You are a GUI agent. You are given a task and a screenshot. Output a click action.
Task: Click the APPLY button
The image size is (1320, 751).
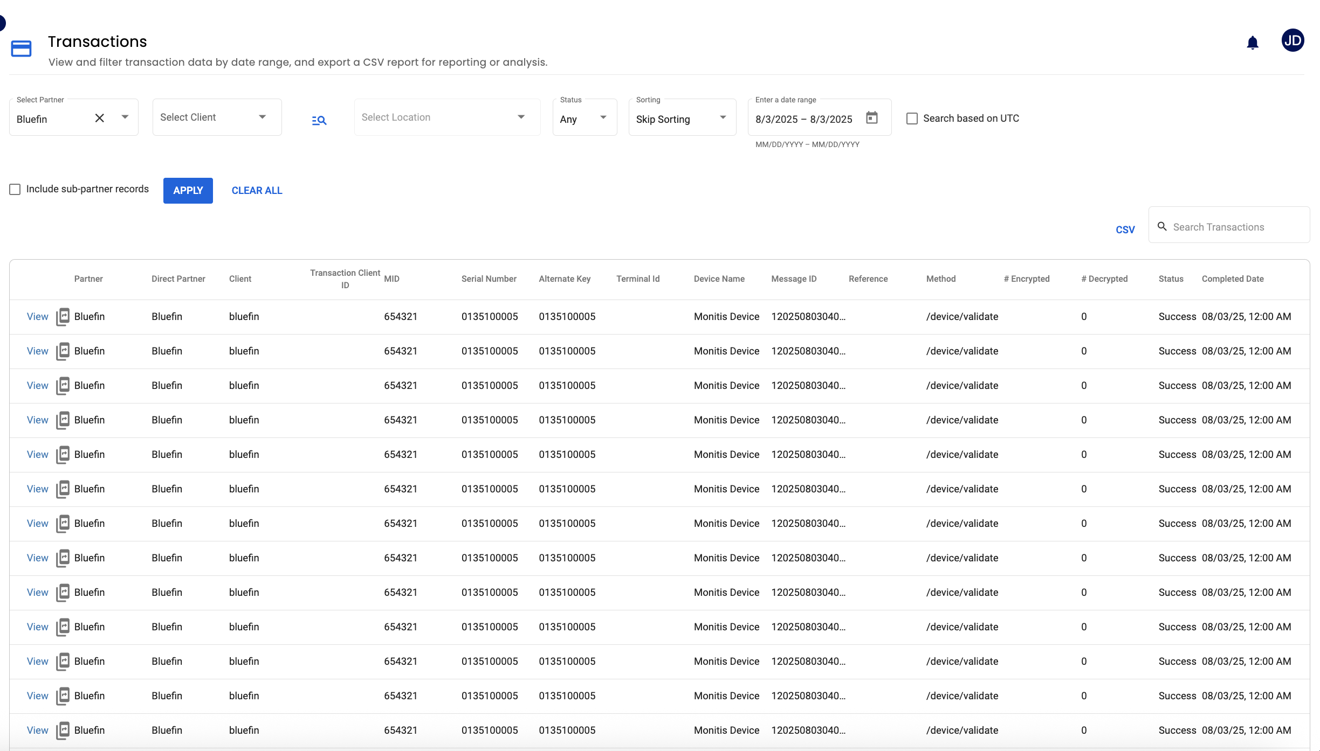(x=188, y=190)
